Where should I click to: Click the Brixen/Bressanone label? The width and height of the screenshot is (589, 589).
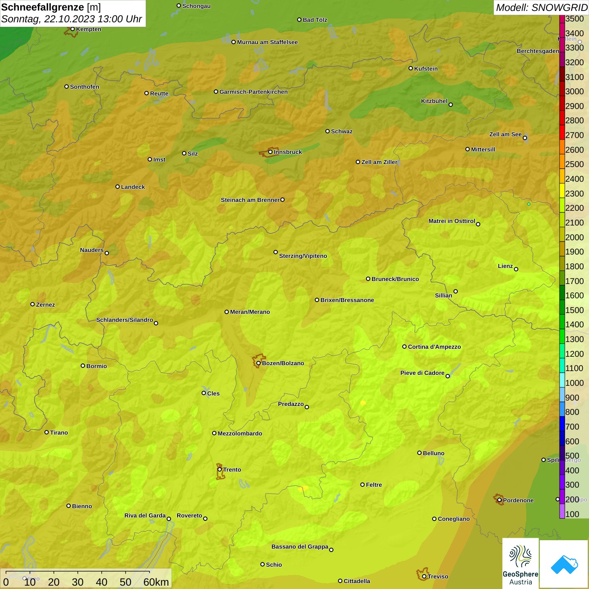tap(347, 300)
